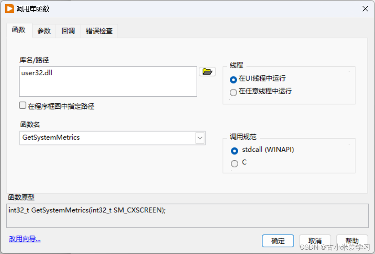Enable the 在程序框图中指定路径 checkbox

point(21,105)
